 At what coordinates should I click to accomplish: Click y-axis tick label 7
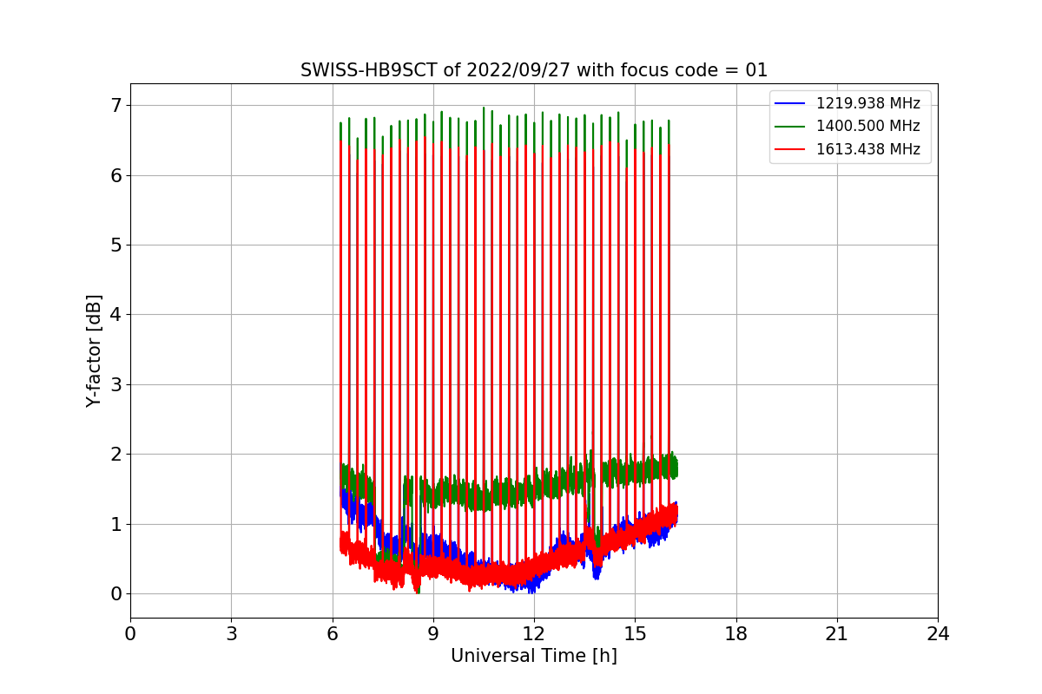(x=115, y=106)
